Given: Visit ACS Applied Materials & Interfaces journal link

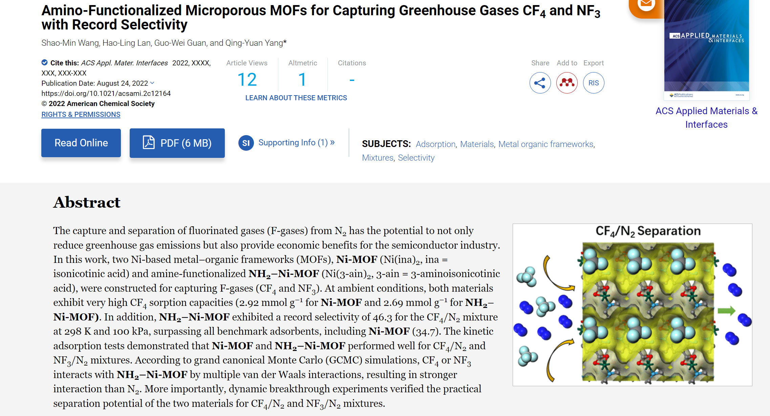Looking at the screenshot, I should point(706,118).
